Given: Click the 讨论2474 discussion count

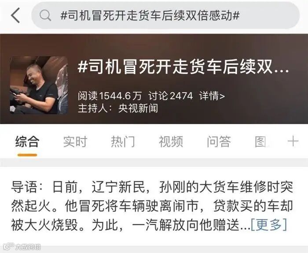Looking at the screenshot, I should tap(171, 96).
